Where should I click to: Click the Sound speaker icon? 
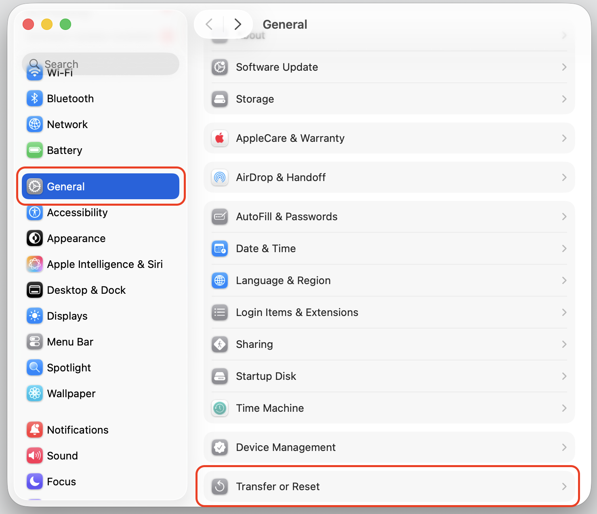[x=35, y=456]
